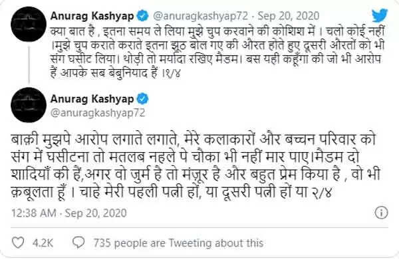Open '735 people are Tweeting about this'
399x259 pixels.
(x=178, y=243)
